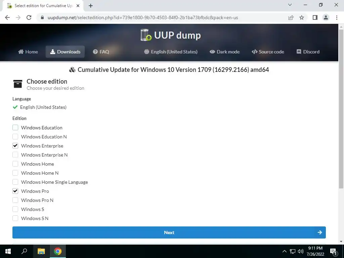The width and height of the screenshot is (344, 258).
Task: Click the page vertical scrollbar thumb
Action: click(341, 109)
